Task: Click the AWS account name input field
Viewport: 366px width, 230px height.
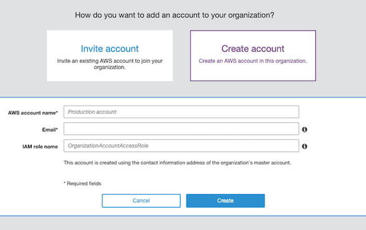Action: [x=181, y=112]
